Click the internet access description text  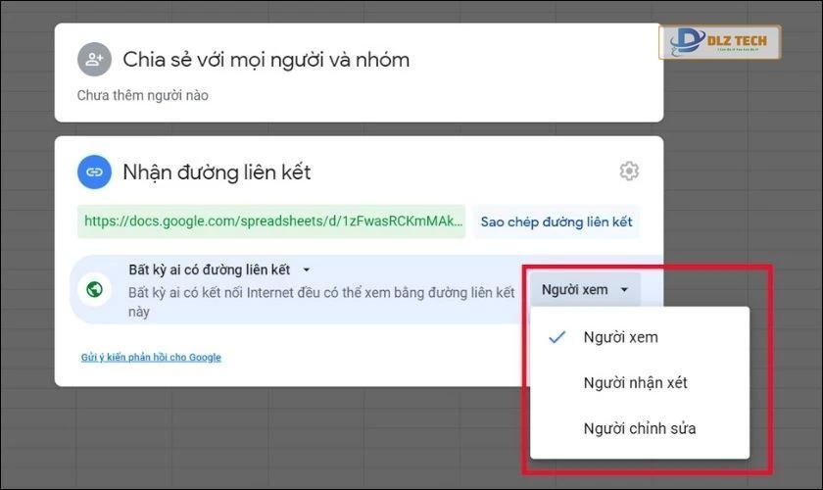pyautogui.click(x=321, y=302)
